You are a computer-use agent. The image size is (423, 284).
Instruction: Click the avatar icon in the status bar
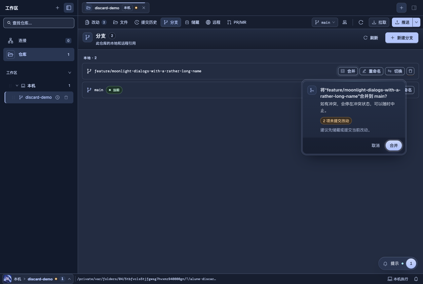point(7,279)
